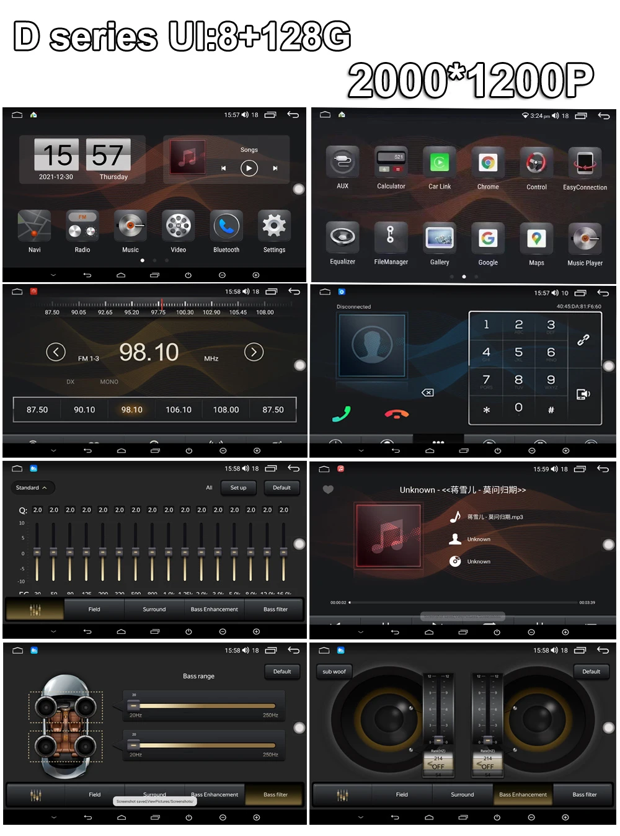This screenshot has width=620, height=836.
Task: Open Bass filter tab on equalizer screen
Action: pyautogui.click(x=275, y=609)
